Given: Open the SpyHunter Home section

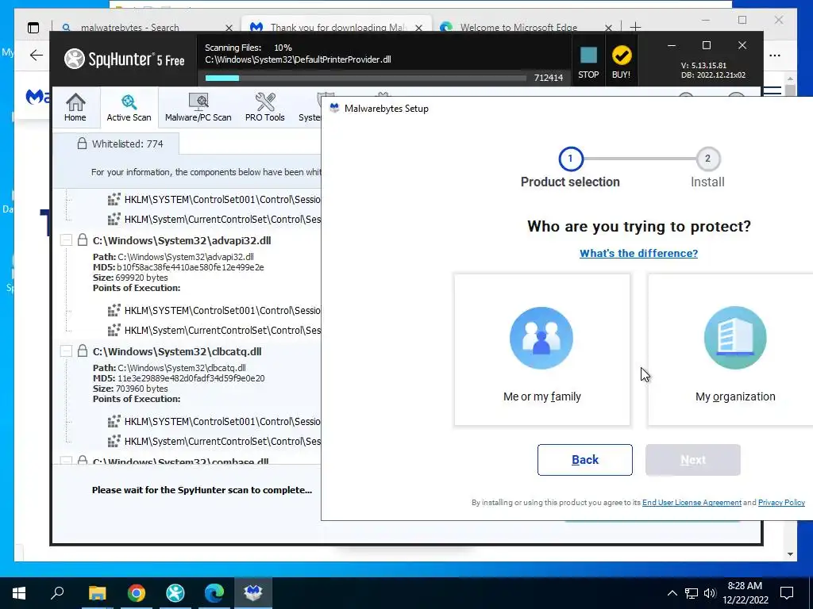Looking at the screenshot, I should point(75,108).
